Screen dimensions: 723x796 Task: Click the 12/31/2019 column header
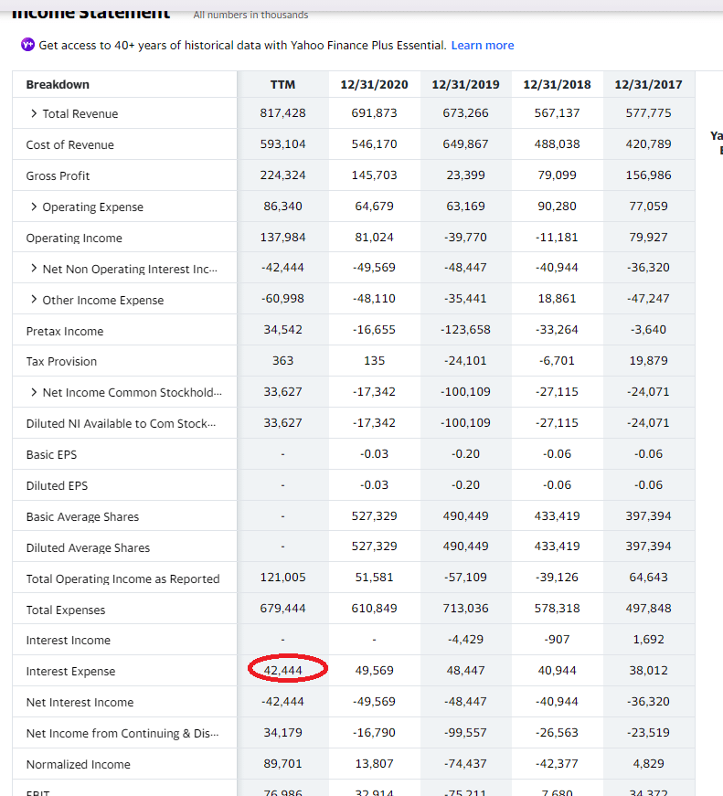(465, 84)
